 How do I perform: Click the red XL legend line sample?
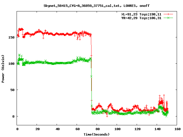coord(168,14)
